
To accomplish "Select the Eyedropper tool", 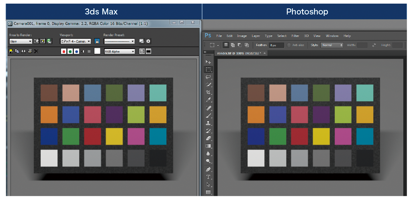I will pos(209,100).
